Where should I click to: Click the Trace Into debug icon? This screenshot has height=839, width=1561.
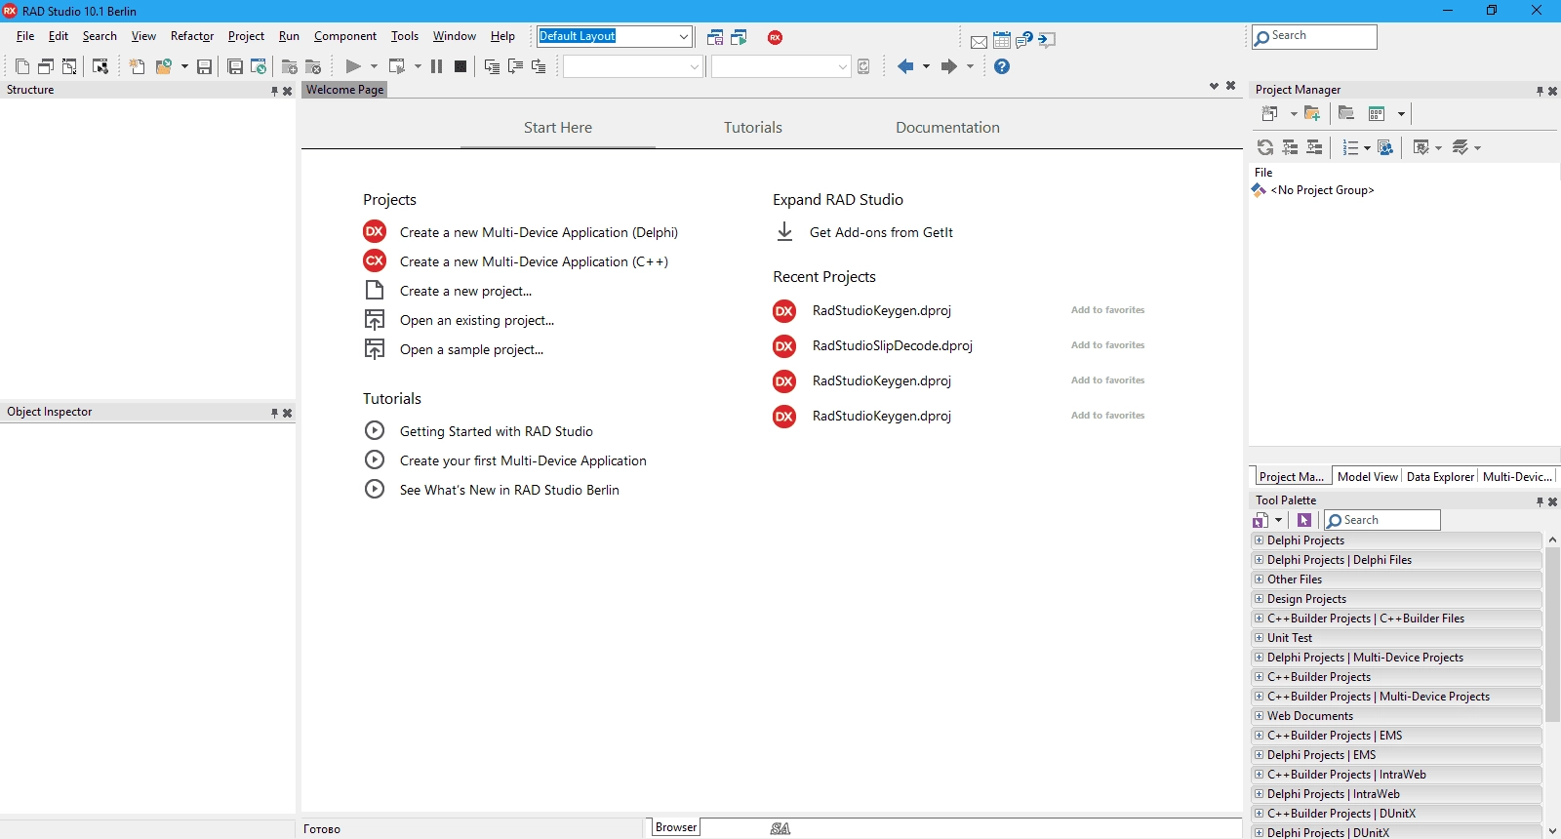point(492,66)
